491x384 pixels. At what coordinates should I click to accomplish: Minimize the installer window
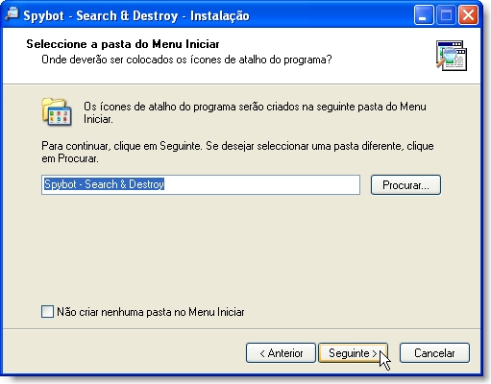424,15
